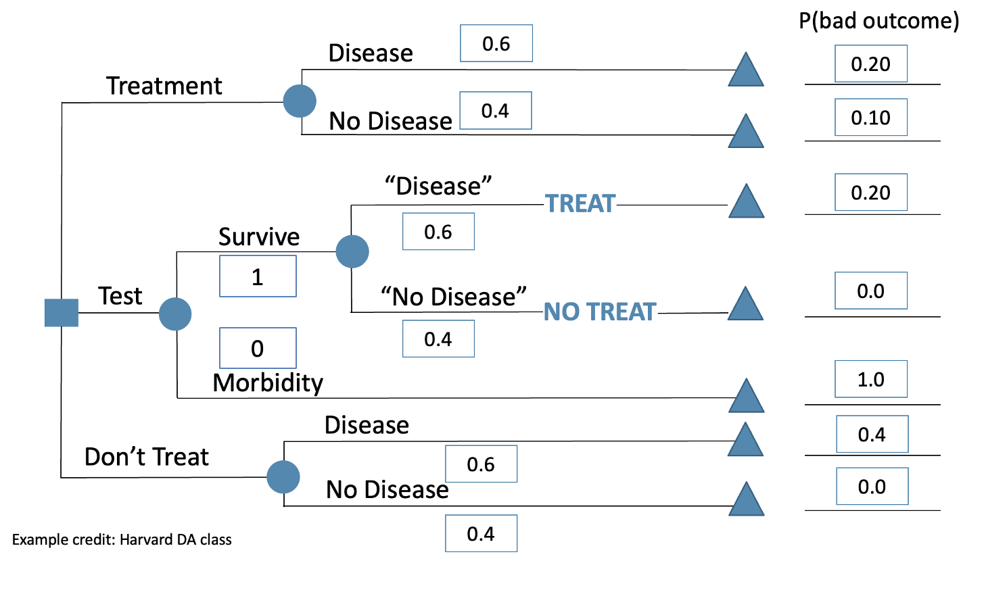Viewport: 986px width, 592px height.
Task: Click the topmost terminal triangle
Action: 746,72
